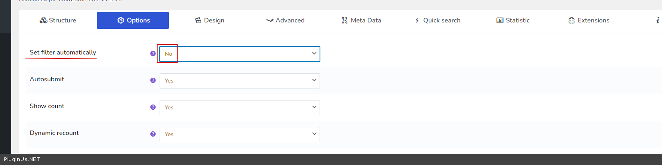Click the help icon beside Set filter automatically
The width and height of the screenshot is (662, 165).
click(x=153, y=54)
